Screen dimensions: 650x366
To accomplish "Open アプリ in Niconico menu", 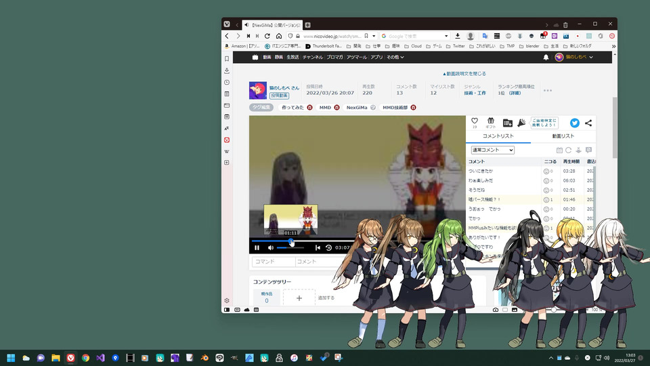I will click(x=377, y=57).
